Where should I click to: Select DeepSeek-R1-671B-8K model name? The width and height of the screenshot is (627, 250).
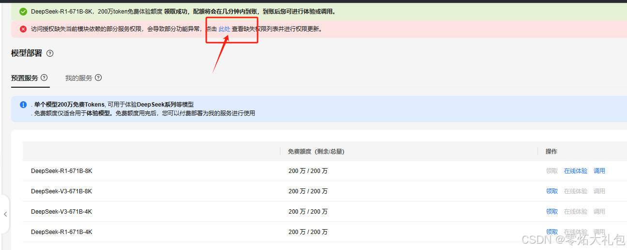pyautogui.click(x=61, y=171)
